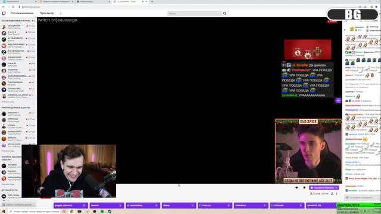The image size is (381, 214).
Task: Click the heart follow icon under video
Action: 296,188
